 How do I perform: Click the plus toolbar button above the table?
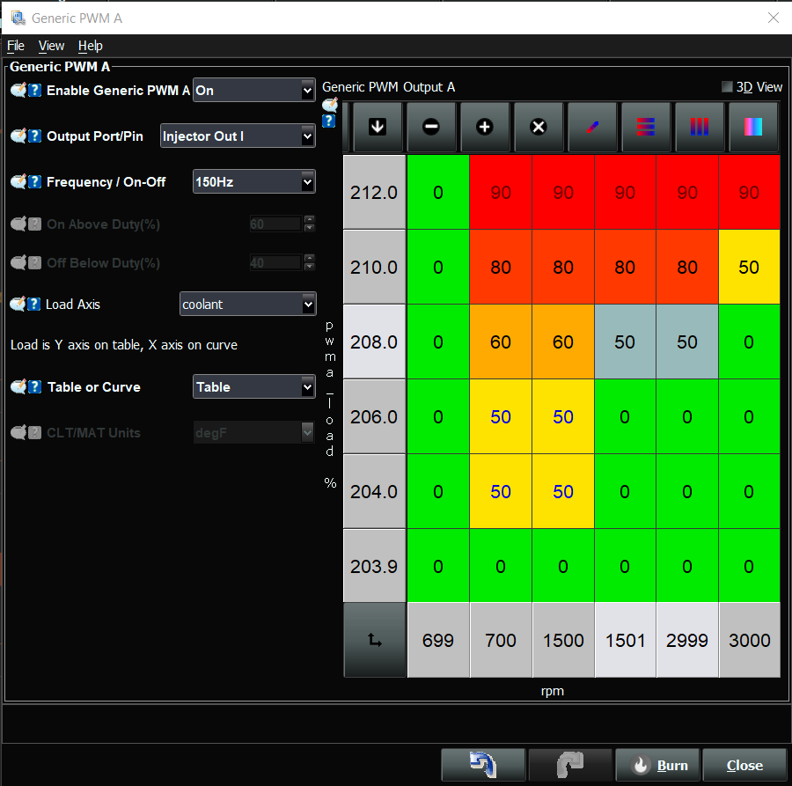[485, 127]
